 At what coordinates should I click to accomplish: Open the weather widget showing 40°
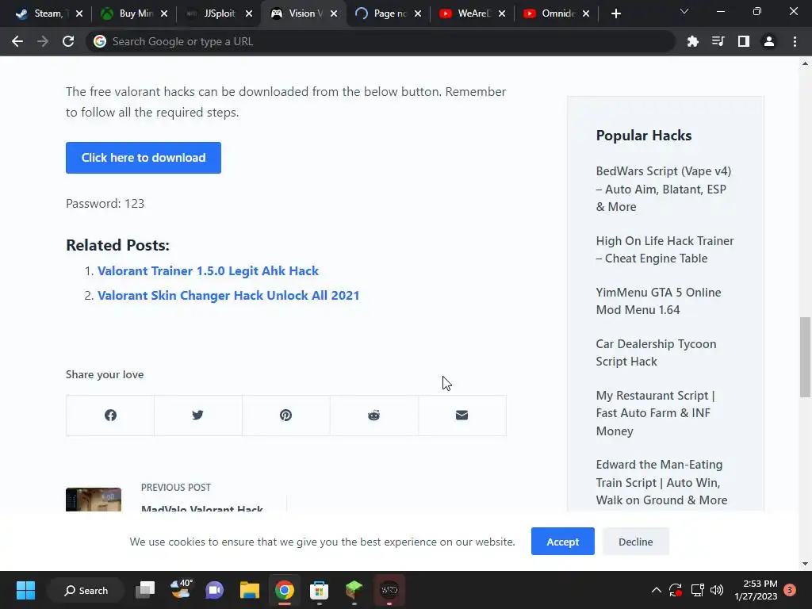click(180, 590)
